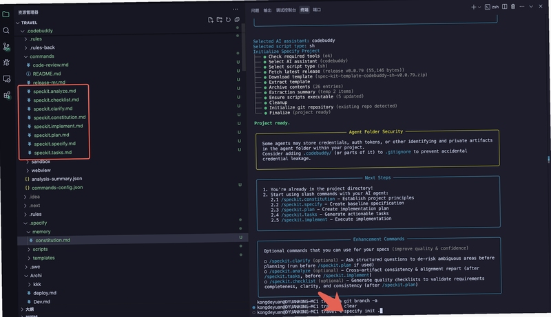Click the 'specify init .' terminal prompt line
Image resolution: width=551 pixels, height=317 pixels.
click(318, 311)
